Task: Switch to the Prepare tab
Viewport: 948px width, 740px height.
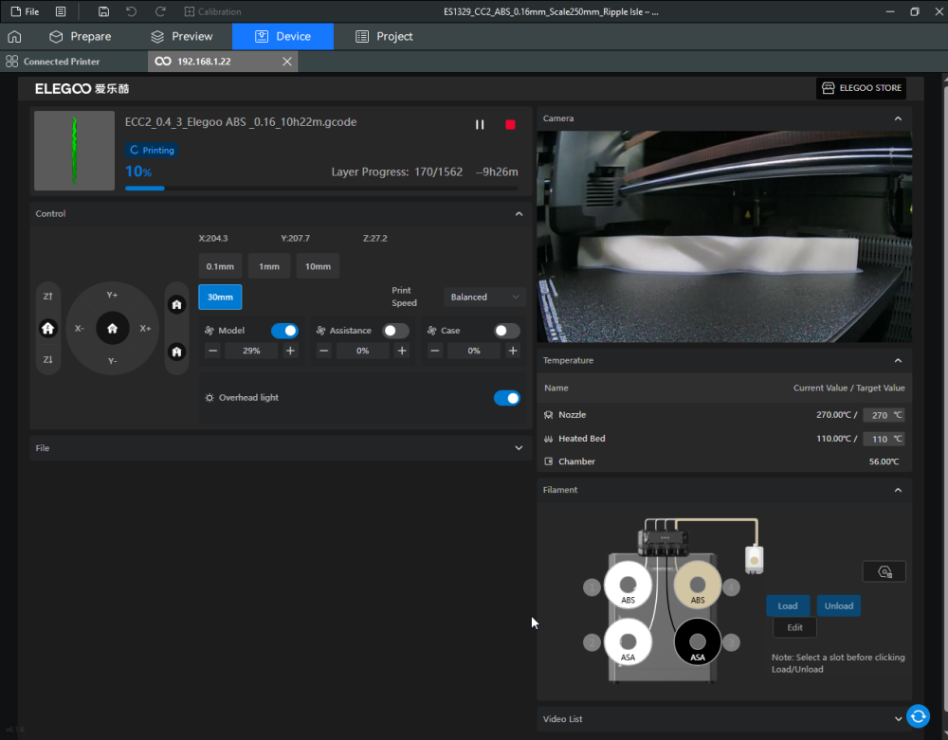Action: coord(81,36)
